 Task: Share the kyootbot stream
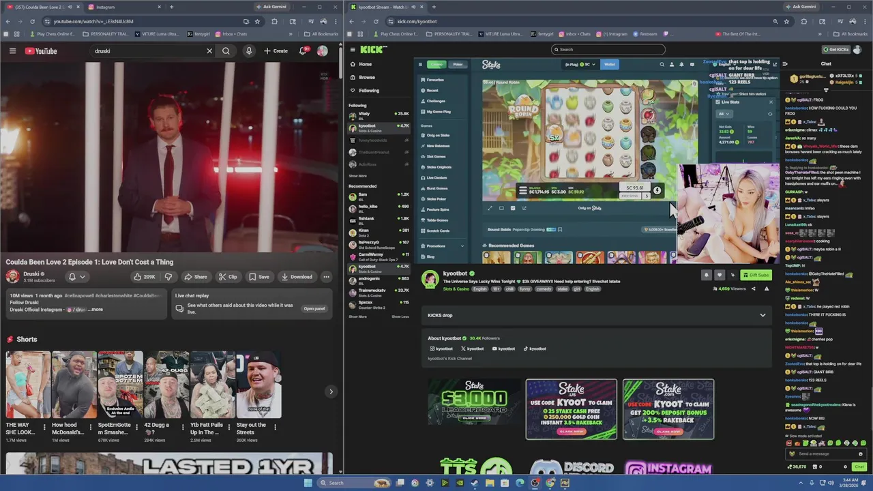[753, 288]
